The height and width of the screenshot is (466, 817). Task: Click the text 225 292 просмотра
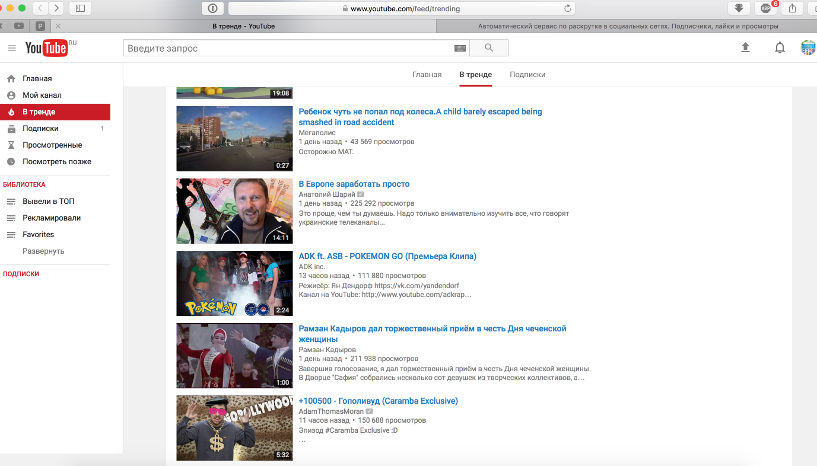coord(383,203)
